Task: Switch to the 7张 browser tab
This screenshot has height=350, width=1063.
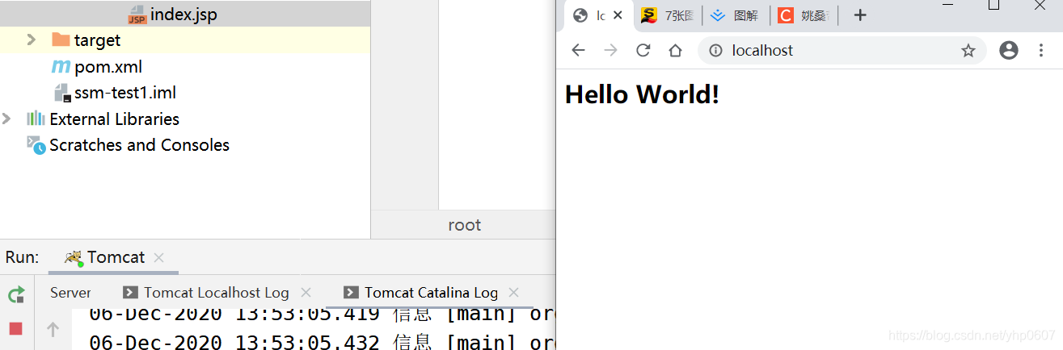Action: click(x=668, y=15)
